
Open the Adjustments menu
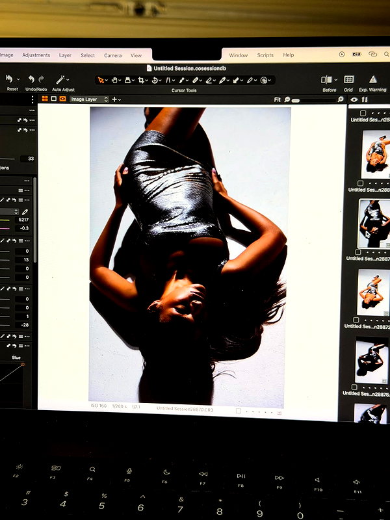pos(36,55)
